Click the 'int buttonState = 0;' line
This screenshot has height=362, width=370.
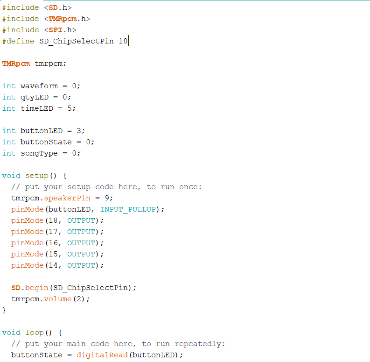click(x=49, y=142)
